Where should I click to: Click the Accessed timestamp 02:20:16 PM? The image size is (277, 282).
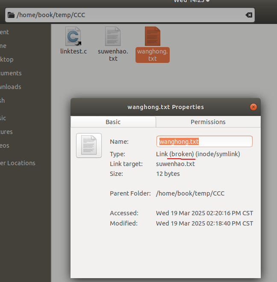click(x=204, y=213)
